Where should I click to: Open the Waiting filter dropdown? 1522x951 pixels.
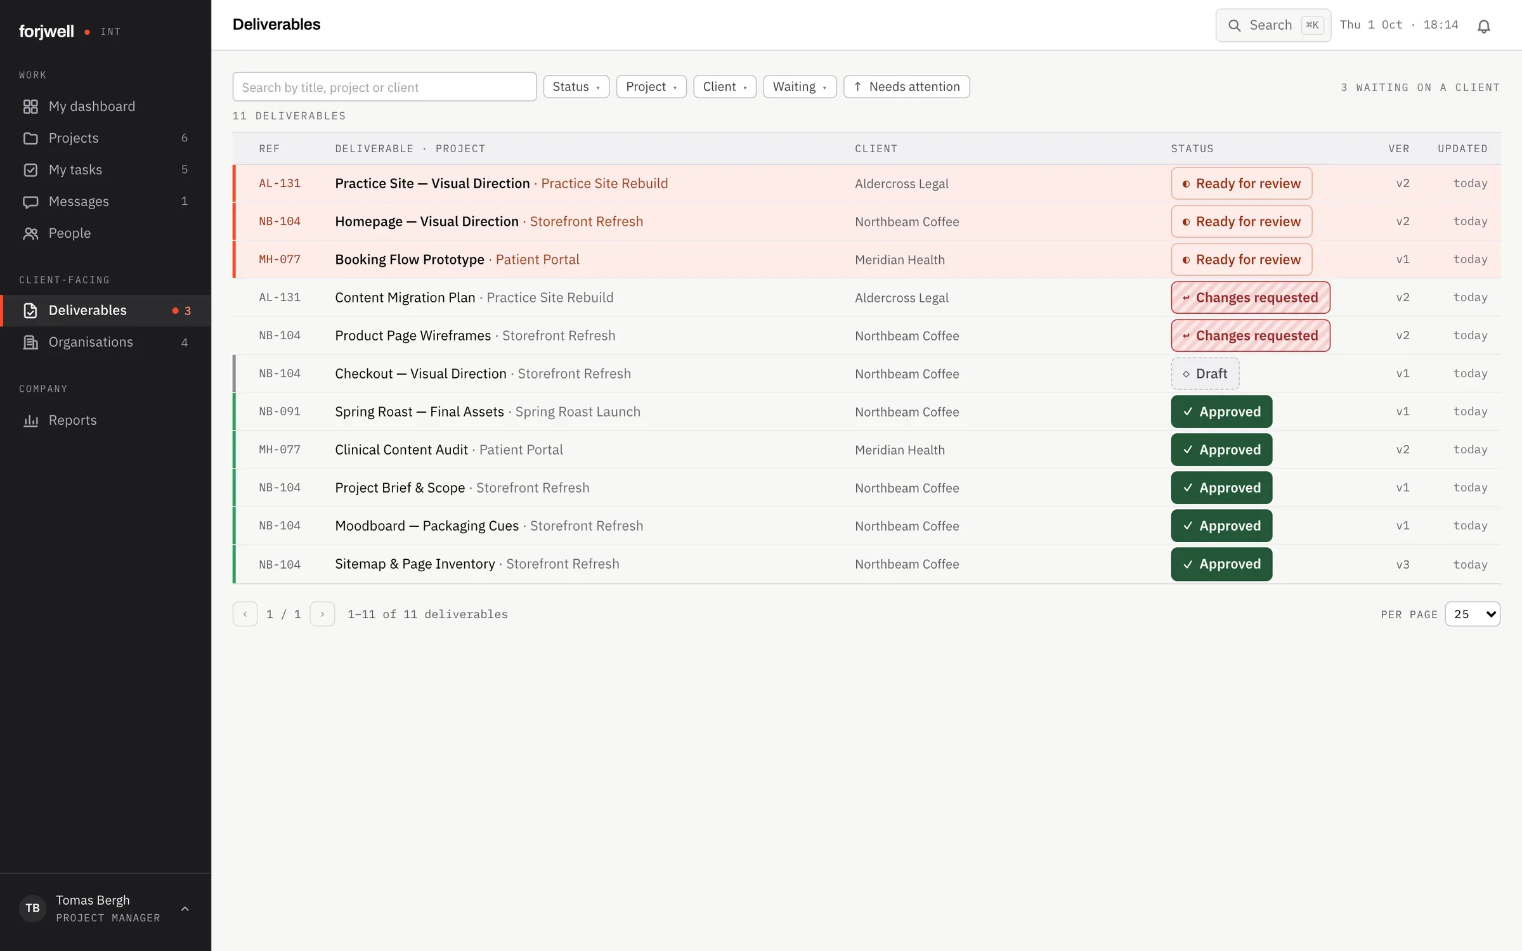coord(800,87)
